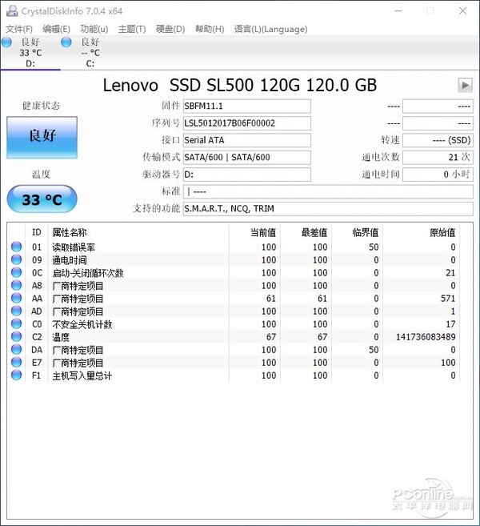Click the next disk arrow button
The width and height of the screenshot is (480, 526).
pyautogui.click(x=466, y=85)
